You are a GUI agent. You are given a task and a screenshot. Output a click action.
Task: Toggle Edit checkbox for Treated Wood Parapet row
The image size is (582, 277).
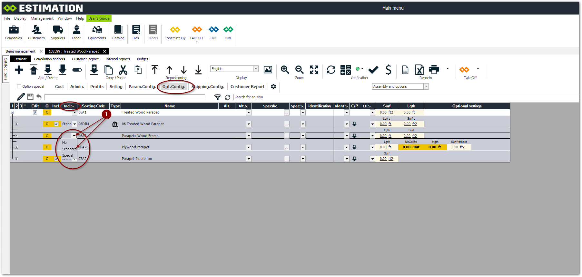coord(35,113)
